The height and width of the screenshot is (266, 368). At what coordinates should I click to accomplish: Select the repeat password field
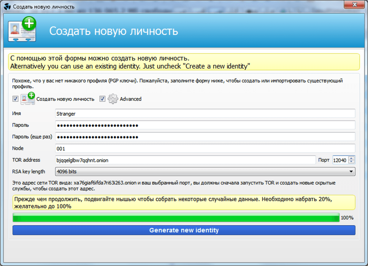click(x=205, y=137)
